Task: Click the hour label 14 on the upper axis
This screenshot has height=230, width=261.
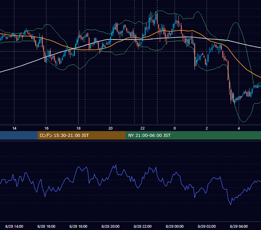Action: pyautogui.click(x=14, y=128)
